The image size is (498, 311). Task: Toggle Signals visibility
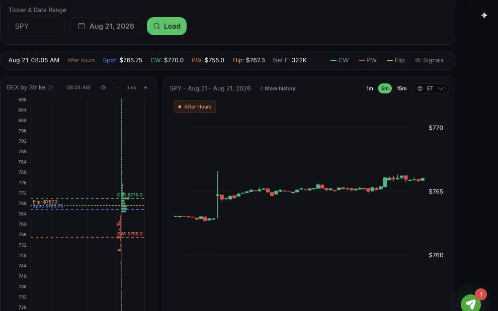[x=430, y=60]
